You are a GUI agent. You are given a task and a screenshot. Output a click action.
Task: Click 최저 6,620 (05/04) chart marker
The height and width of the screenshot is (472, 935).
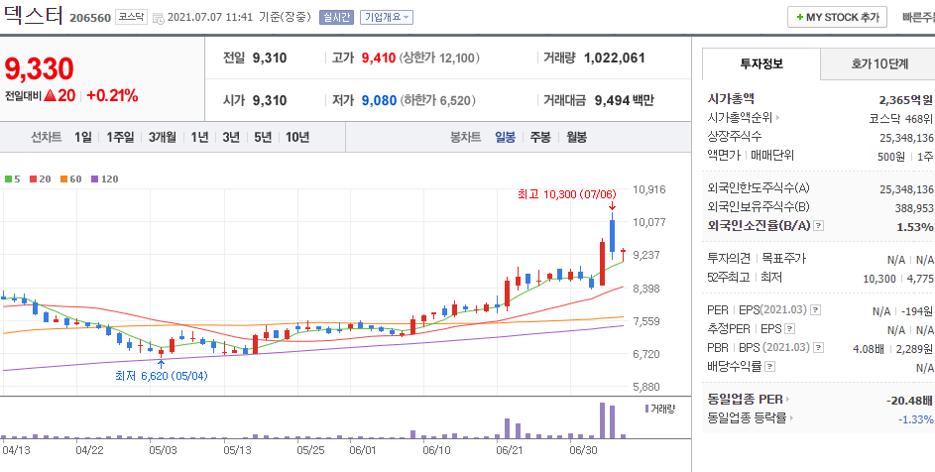(x=161, y=376)
